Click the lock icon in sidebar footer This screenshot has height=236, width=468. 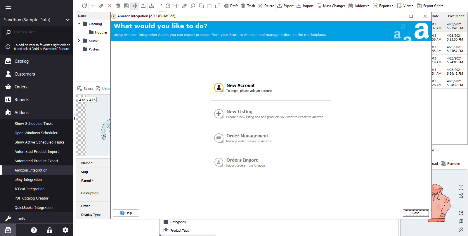(50, 230)
